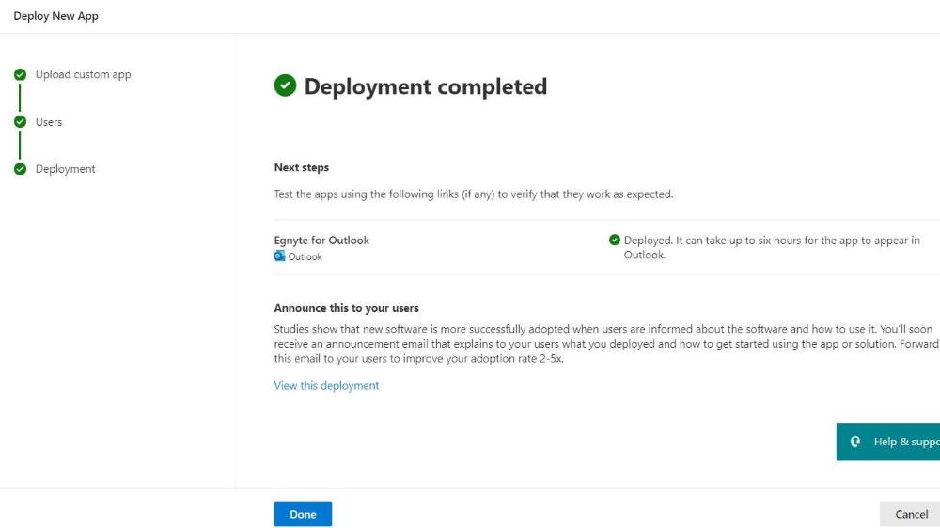Image resolution: width=940 pixels, height=528 pixels.
Task: Click the 'Studies show that new software' paragraph
Action: [606, 344]
